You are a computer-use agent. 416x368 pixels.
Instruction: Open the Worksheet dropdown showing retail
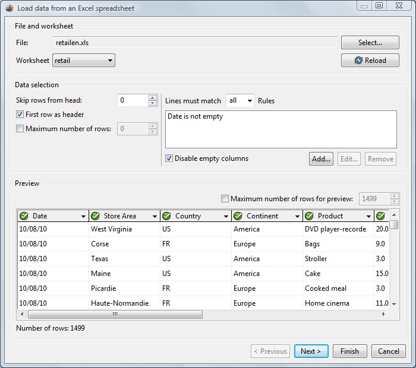84,61
